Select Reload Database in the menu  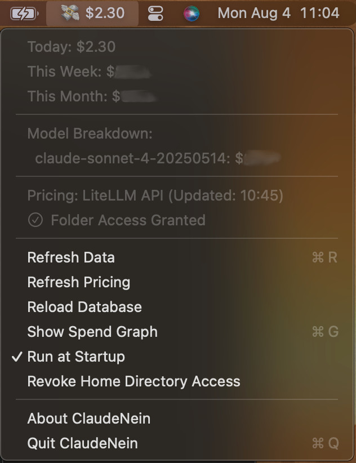(84, 307)
